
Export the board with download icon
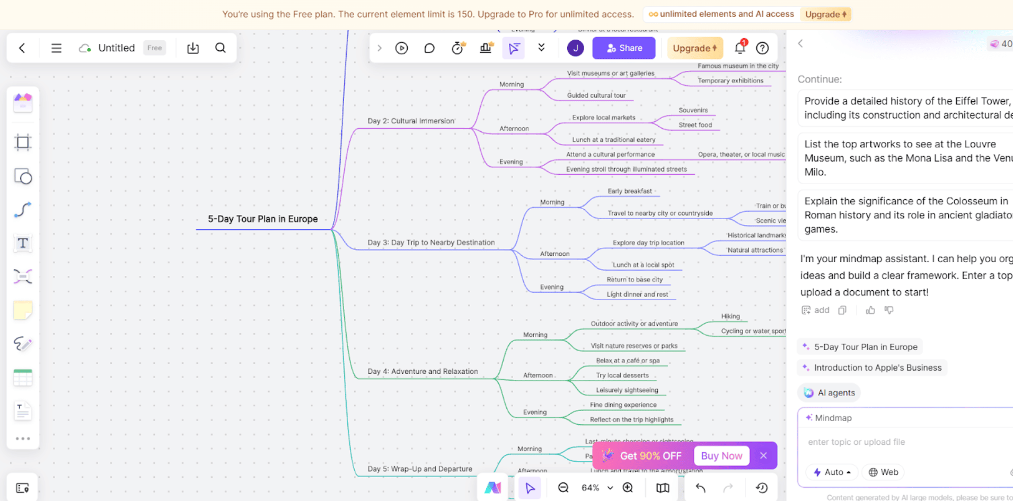193,48
